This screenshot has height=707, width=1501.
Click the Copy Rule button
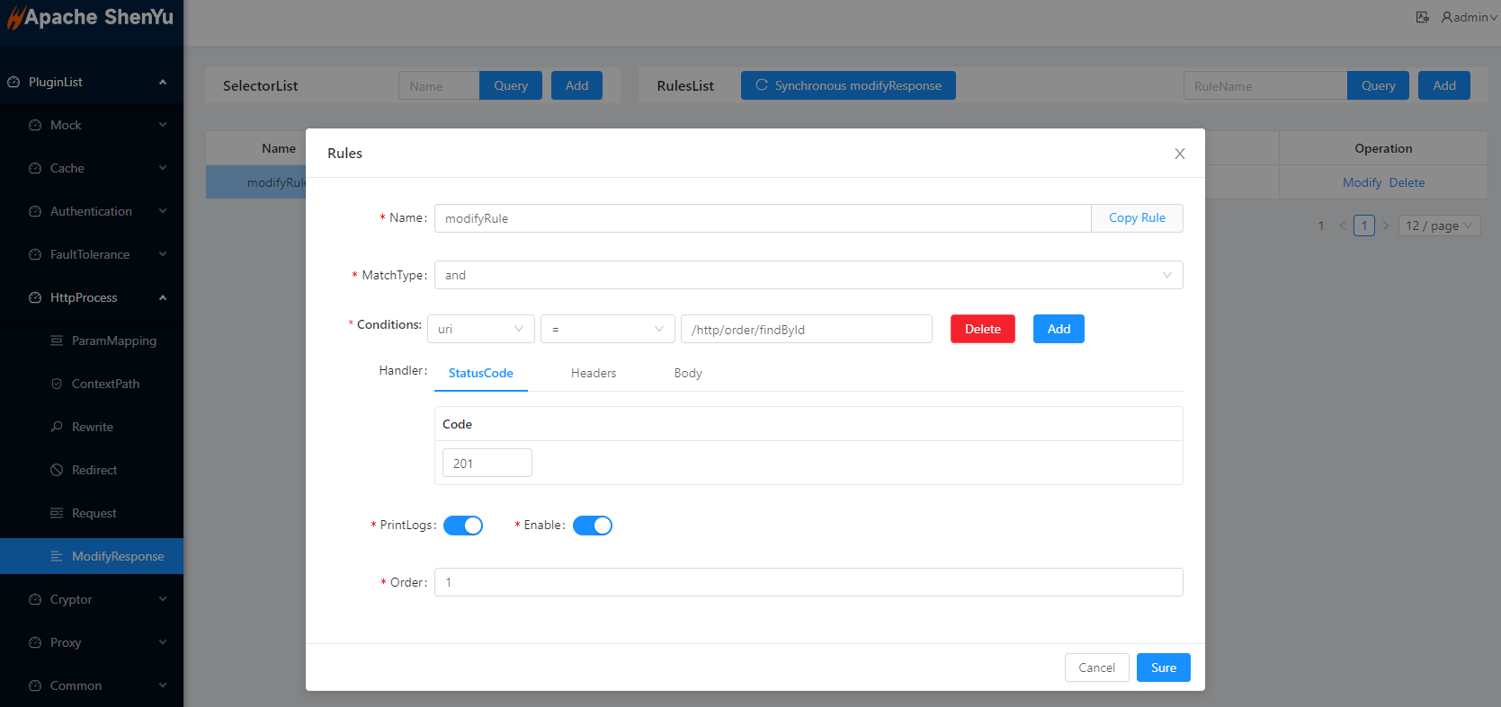tap(1137, 218)
